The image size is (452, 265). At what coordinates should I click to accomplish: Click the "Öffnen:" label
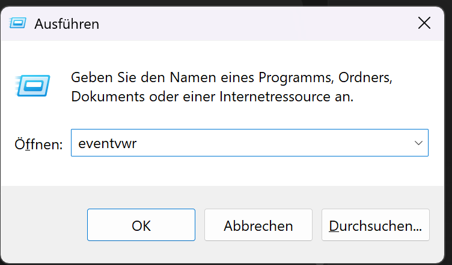pyautogui.click(x=38, y=144)
